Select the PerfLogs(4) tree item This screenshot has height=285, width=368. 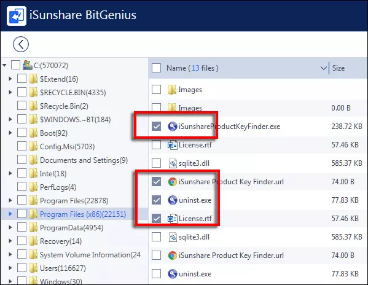point(58,187)
